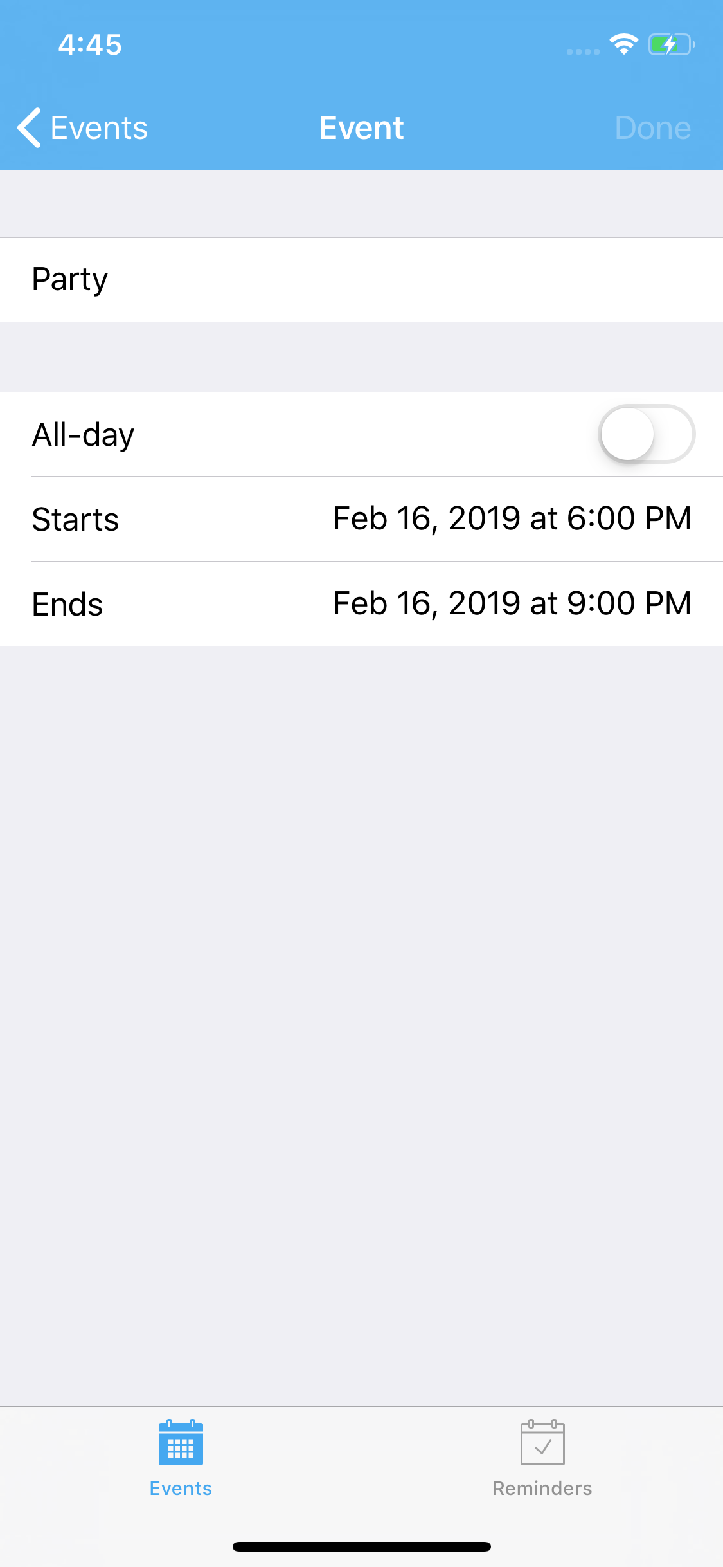The image size is (723, 1567).
Task: Tap the Wi-Fi status icon
Action: 623,44
